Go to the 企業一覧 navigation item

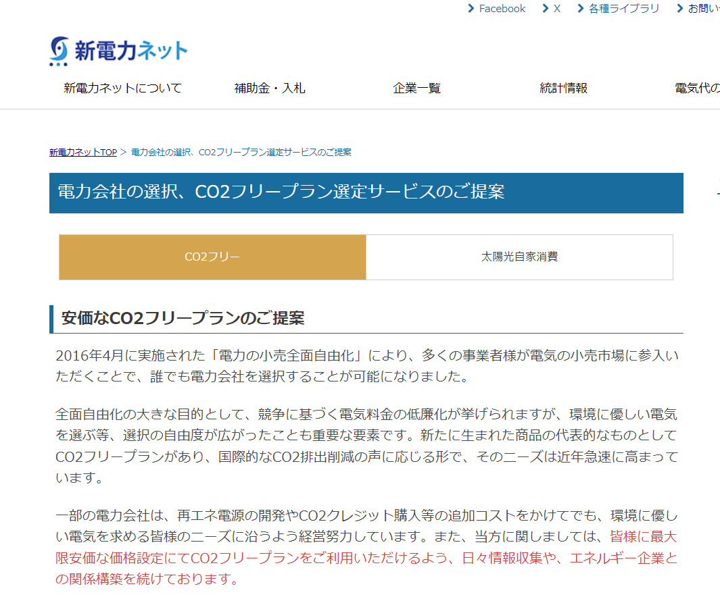tap(416, 88)
